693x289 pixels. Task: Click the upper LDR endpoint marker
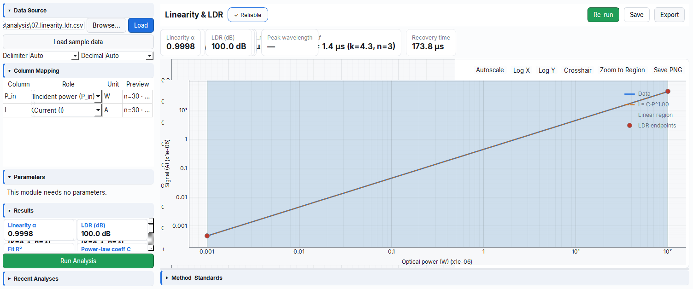[668, 92]
